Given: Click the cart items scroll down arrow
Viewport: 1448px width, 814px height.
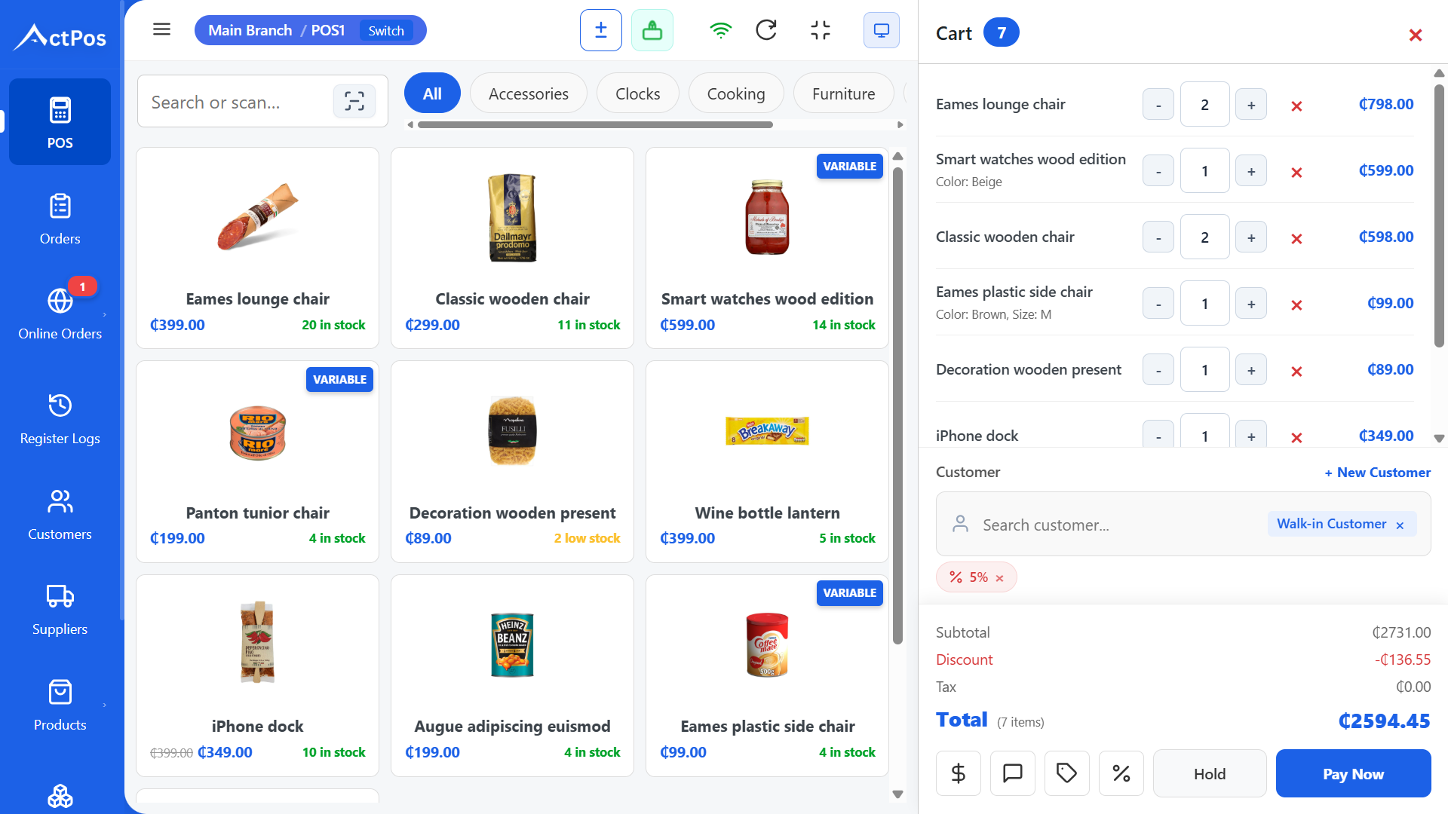Looking at the screenshot, I should [x=1439, y=438].
